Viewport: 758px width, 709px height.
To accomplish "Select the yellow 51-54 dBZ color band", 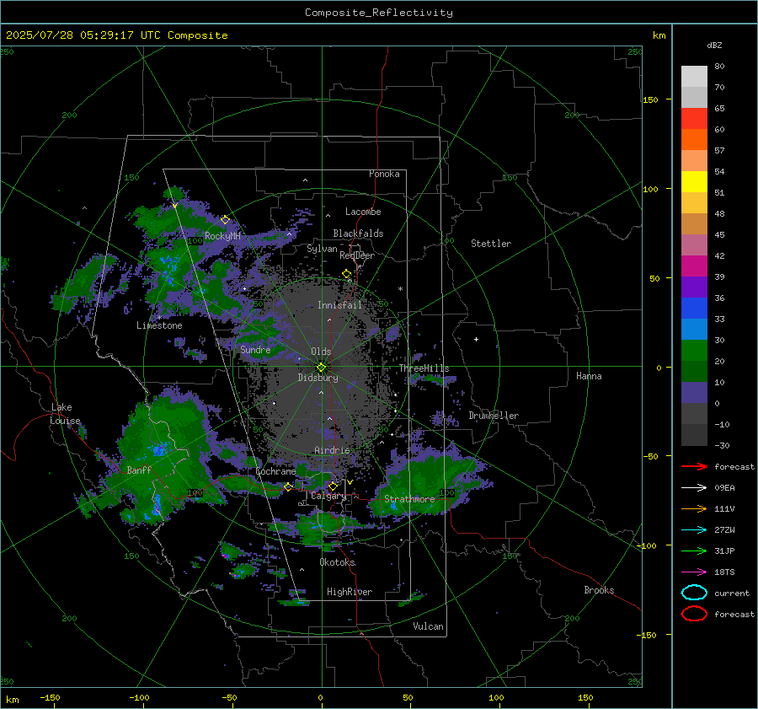I will tap(694, 181).
